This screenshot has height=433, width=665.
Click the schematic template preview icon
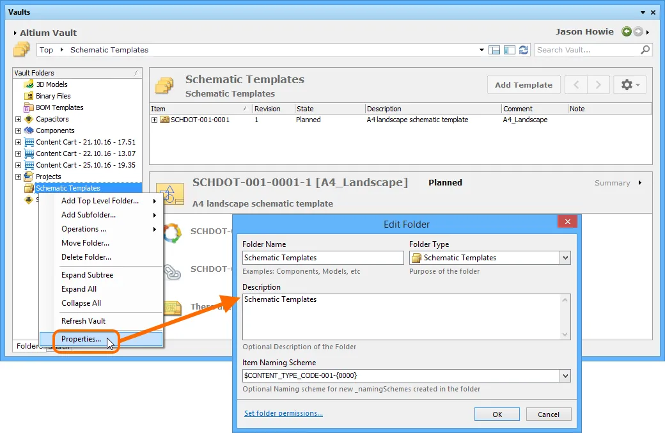tap(169, 194)
